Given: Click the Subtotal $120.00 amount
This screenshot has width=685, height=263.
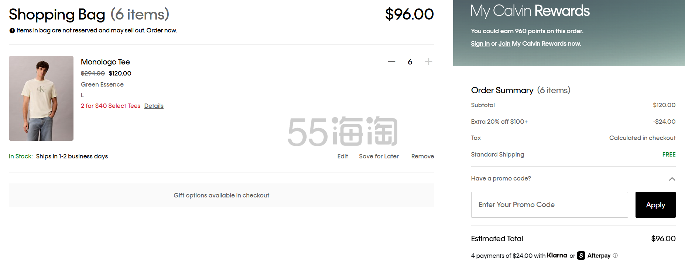Looking at the screenshot, I should [664, 105].
